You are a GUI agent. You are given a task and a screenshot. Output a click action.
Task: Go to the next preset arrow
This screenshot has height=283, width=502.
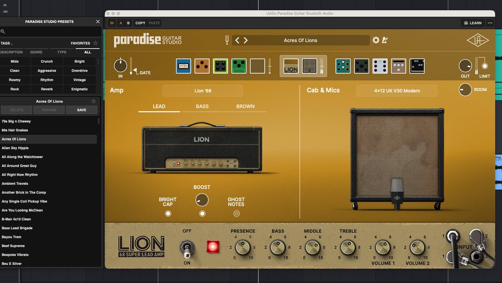246,40
